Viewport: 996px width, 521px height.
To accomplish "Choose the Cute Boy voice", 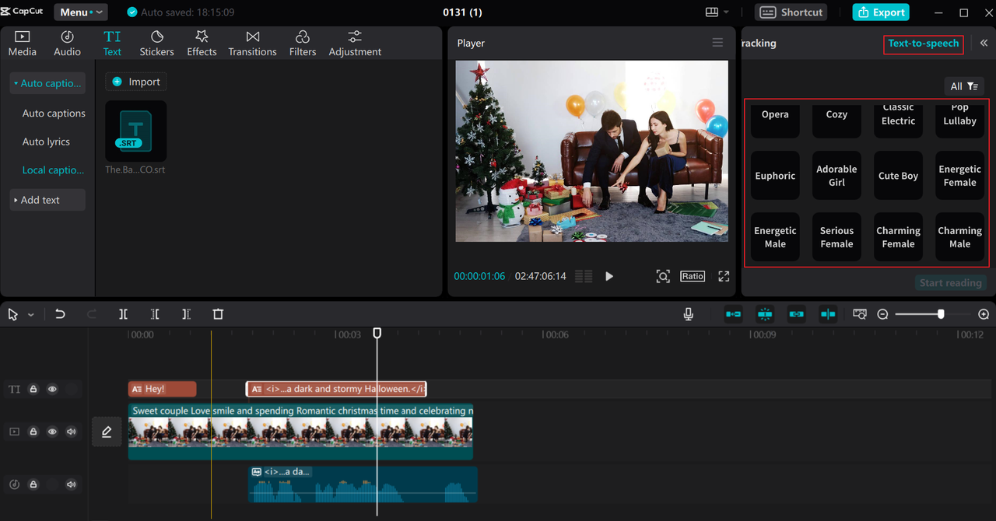I will point(898,176).
